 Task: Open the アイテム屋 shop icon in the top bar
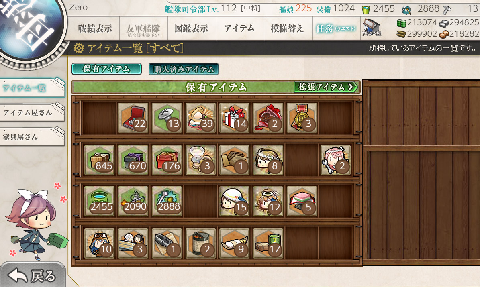point(371,28)
